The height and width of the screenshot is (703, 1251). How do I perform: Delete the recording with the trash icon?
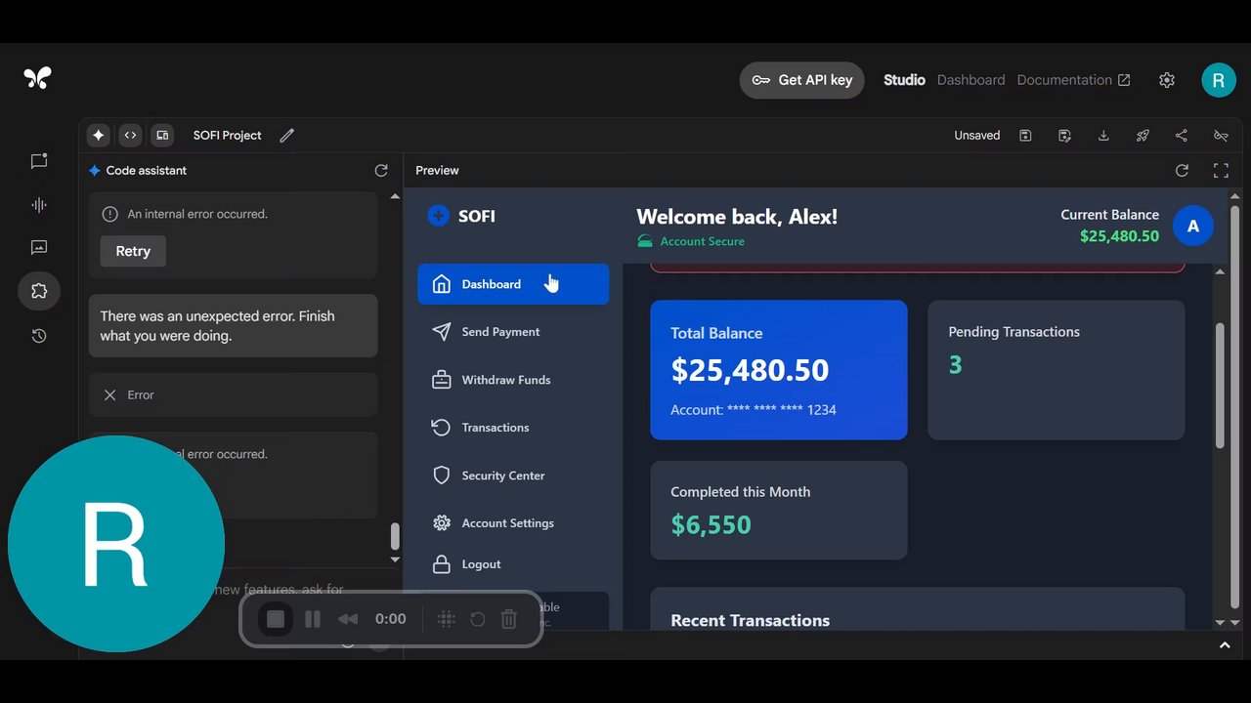(509, 619)
